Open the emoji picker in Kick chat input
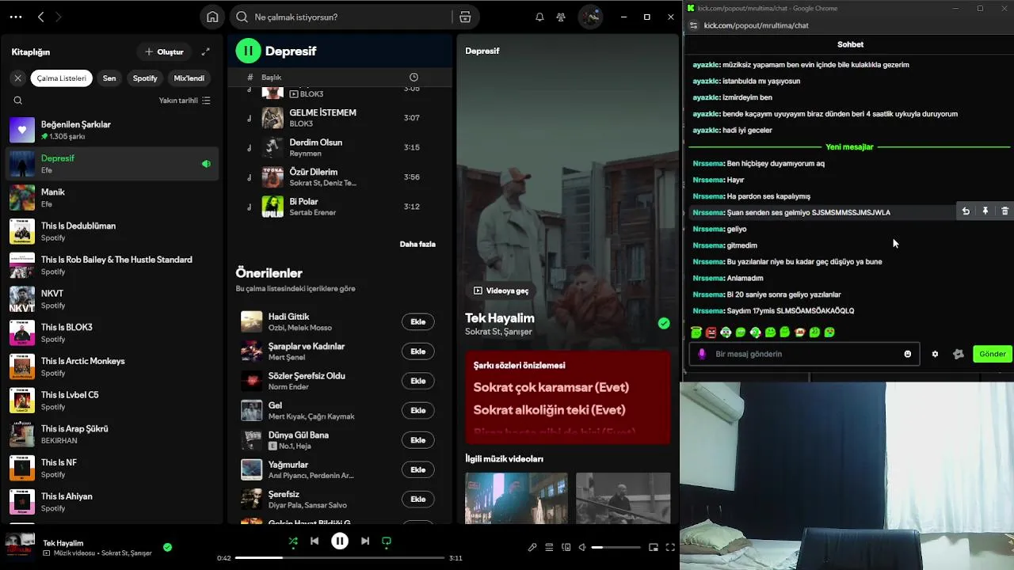1014x570 pixels. click(x=908, y=354)
